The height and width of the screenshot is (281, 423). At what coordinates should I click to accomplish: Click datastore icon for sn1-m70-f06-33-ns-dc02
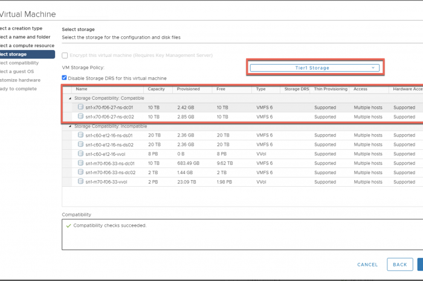click(80, 172)
